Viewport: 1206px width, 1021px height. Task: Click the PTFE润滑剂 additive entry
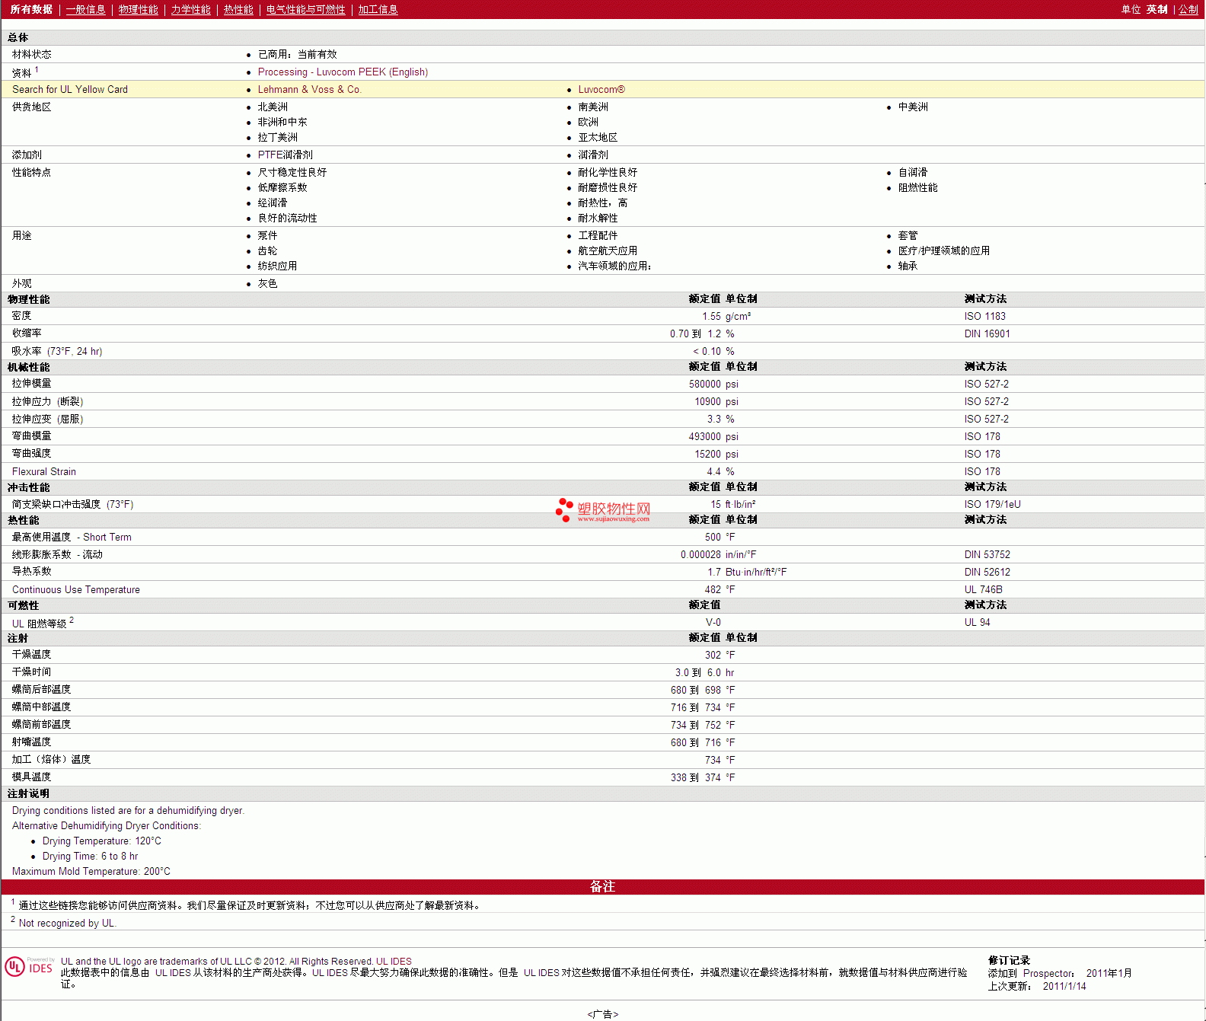285,155
